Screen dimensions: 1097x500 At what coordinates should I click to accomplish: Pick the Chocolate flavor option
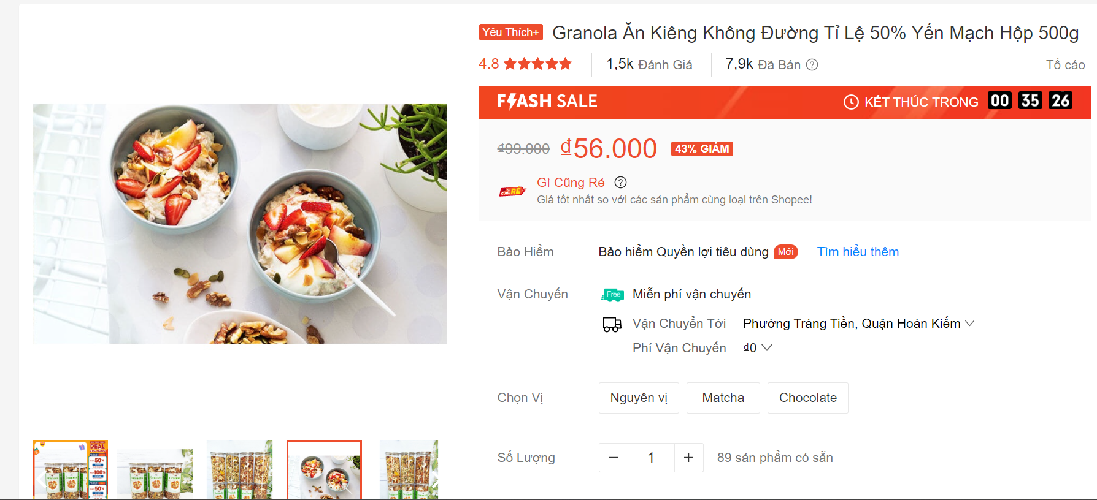pos(807,398)
